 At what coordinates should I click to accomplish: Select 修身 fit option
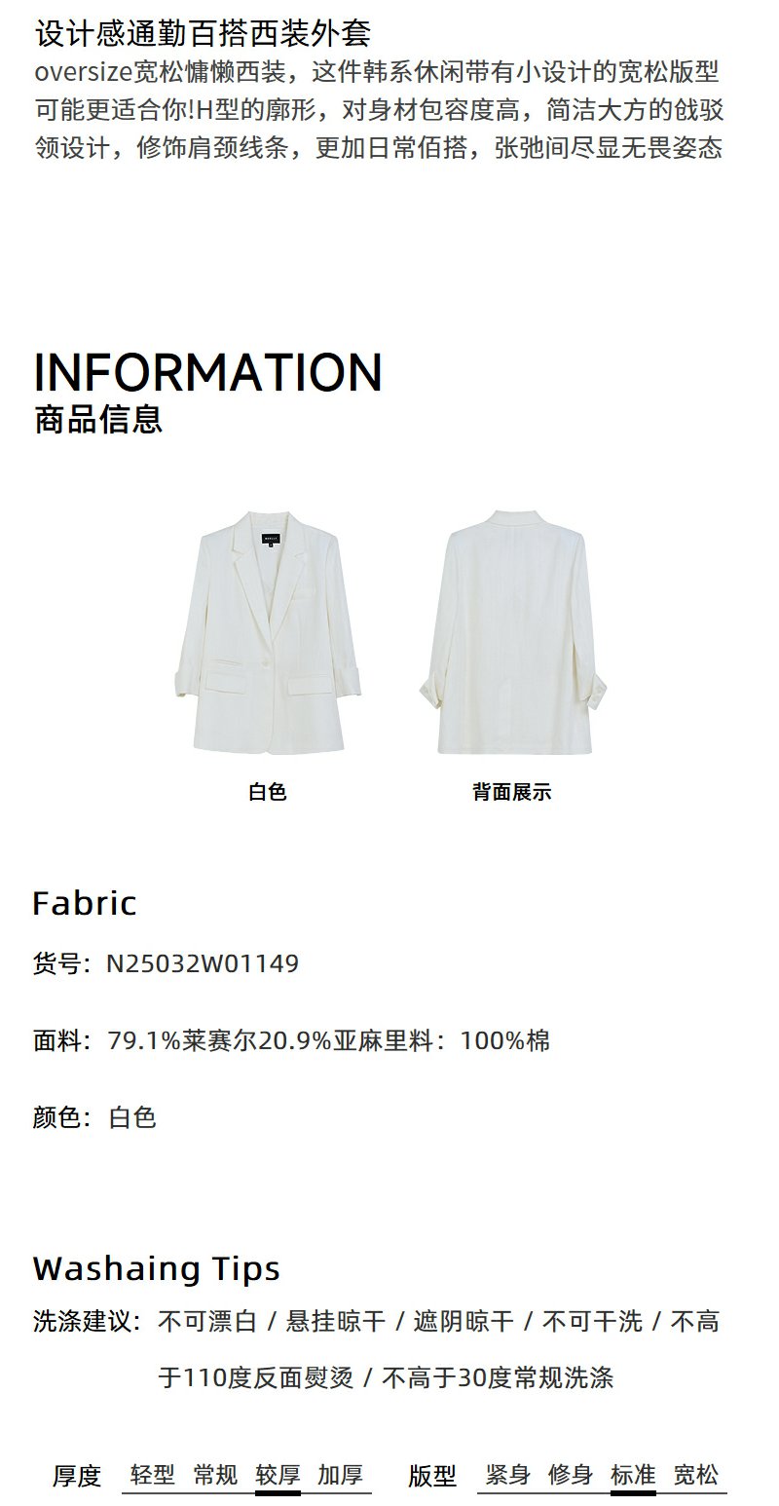571,1474
